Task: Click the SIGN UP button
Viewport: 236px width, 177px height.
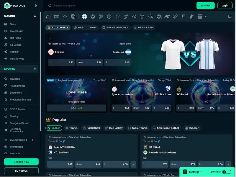Action: [205, 6]
